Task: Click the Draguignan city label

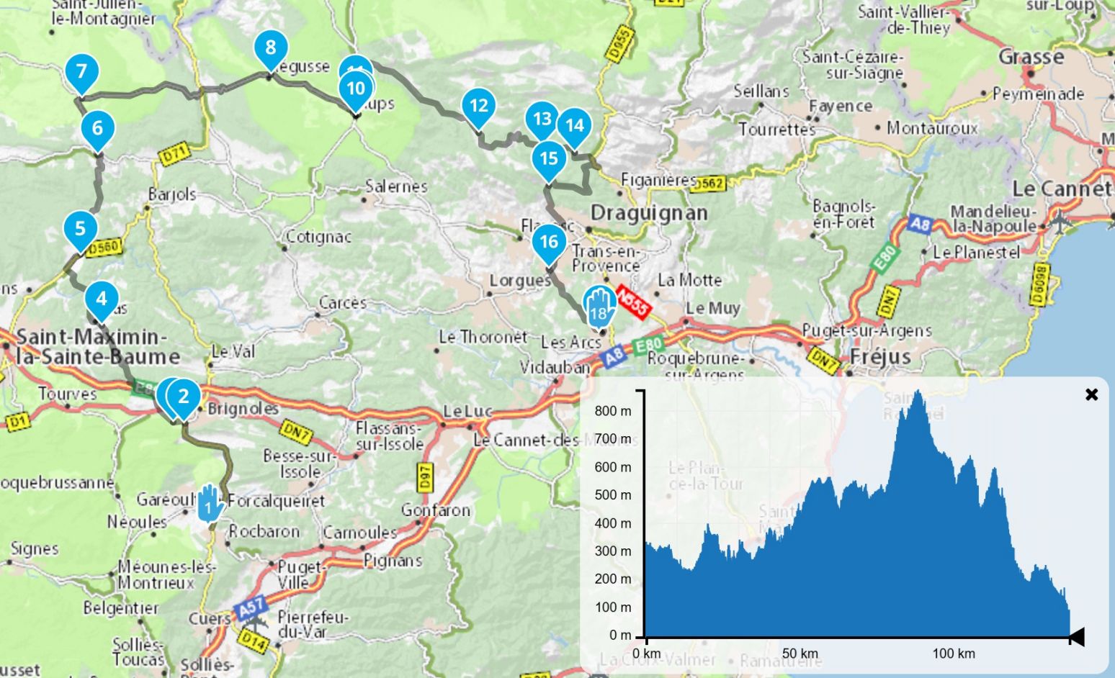Action: coord(649,213)
